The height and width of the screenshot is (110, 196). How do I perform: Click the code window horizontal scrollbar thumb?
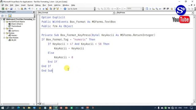coord(51,104)
